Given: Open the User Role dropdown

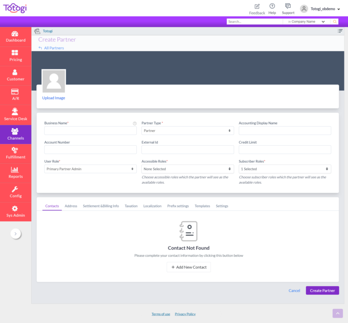Looking at the screenshot, I should point(90,169).
